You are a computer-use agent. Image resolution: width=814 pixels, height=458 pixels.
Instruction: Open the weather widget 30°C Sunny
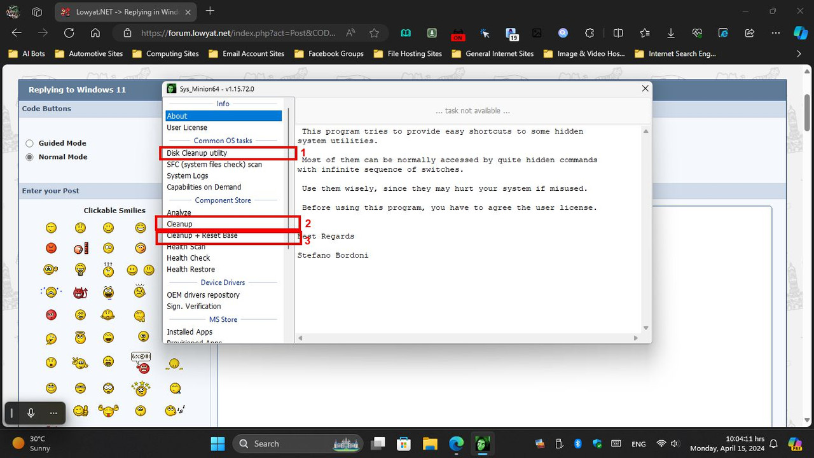(32, 443)
